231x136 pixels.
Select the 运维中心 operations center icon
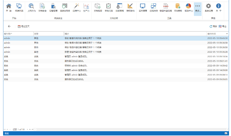[76, 7]
